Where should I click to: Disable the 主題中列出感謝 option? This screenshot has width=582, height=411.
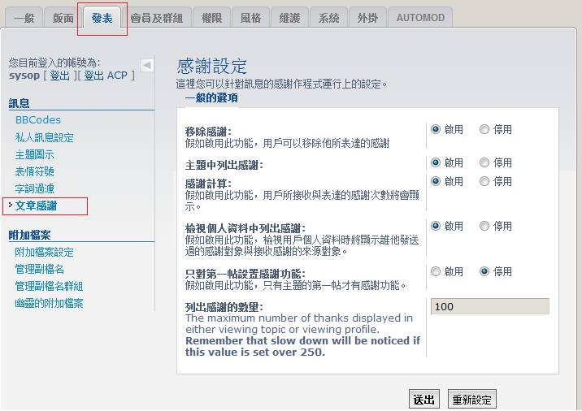click(484, 163)
